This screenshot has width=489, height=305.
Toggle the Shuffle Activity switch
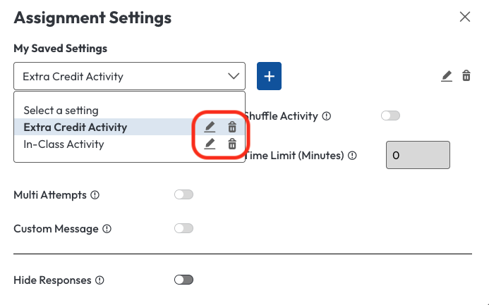point(390,116)
